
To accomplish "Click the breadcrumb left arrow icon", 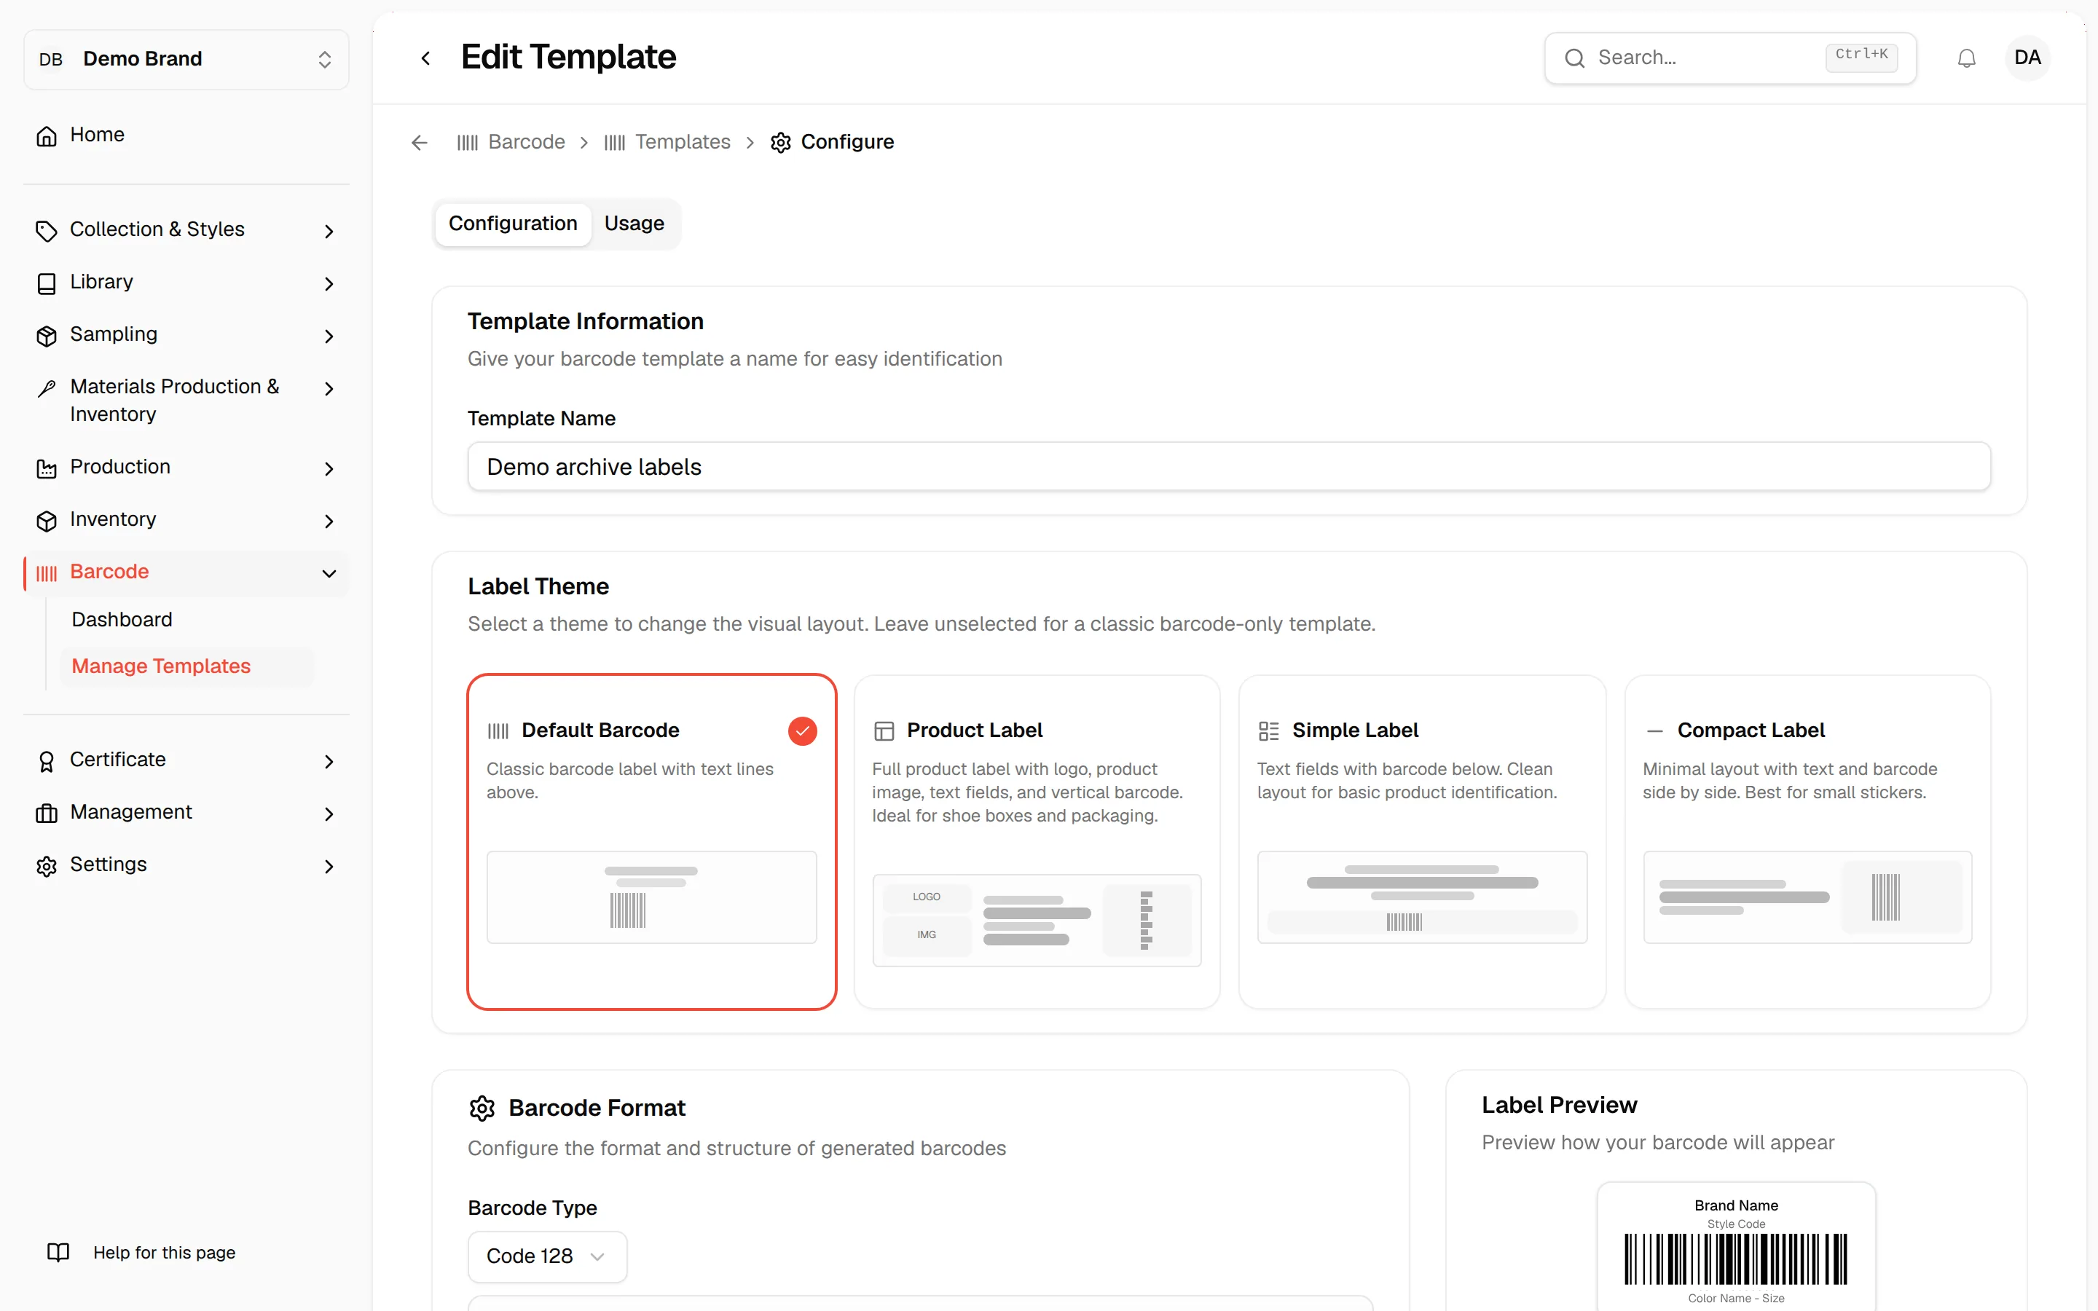I will point(420,142).
